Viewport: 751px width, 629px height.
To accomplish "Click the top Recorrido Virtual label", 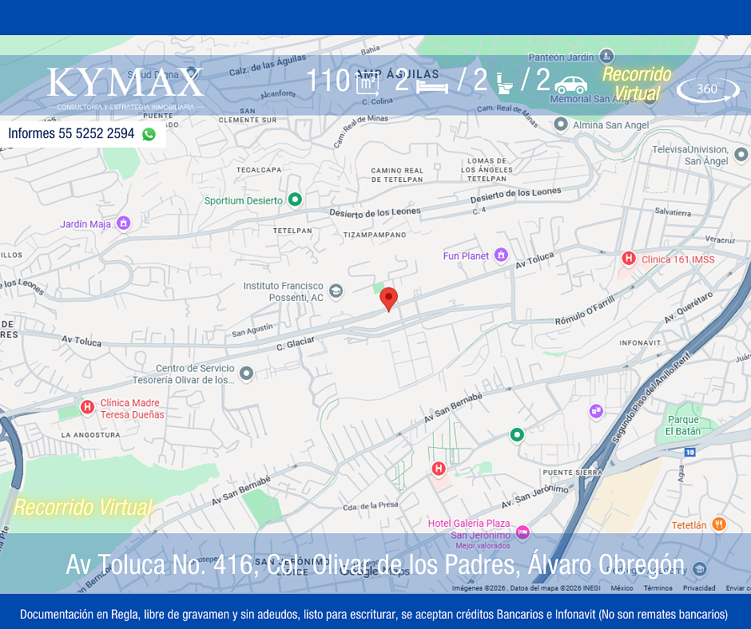I will [x=637, y=84].
